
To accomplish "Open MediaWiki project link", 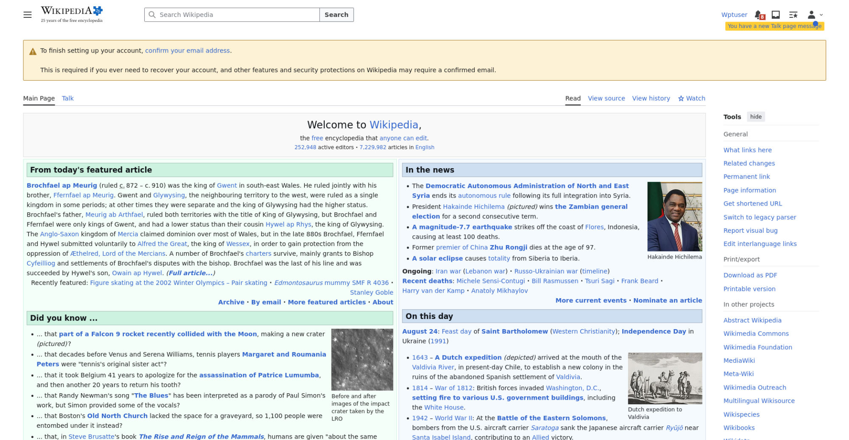I will pos(739,361).
